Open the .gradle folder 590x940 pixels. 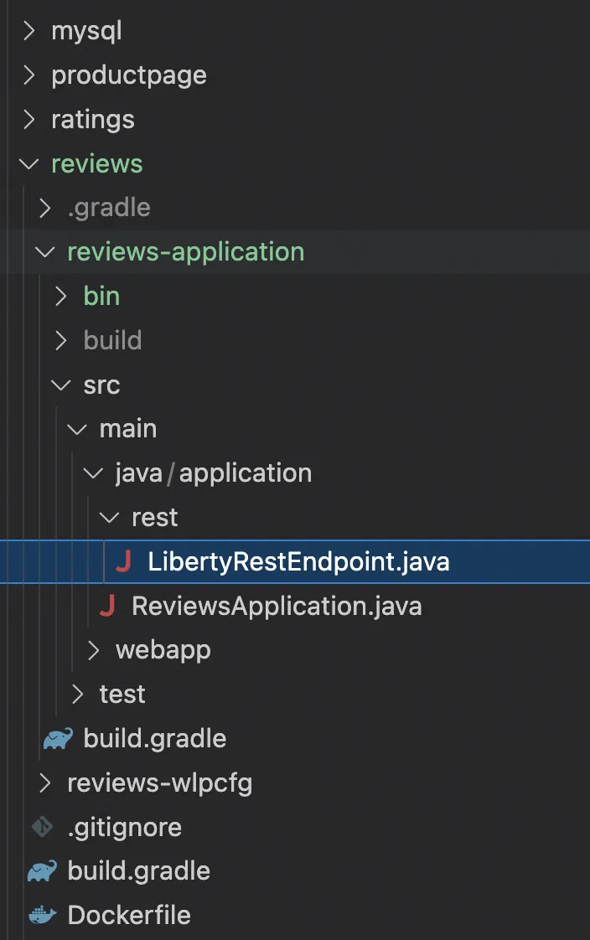(109, 208)
